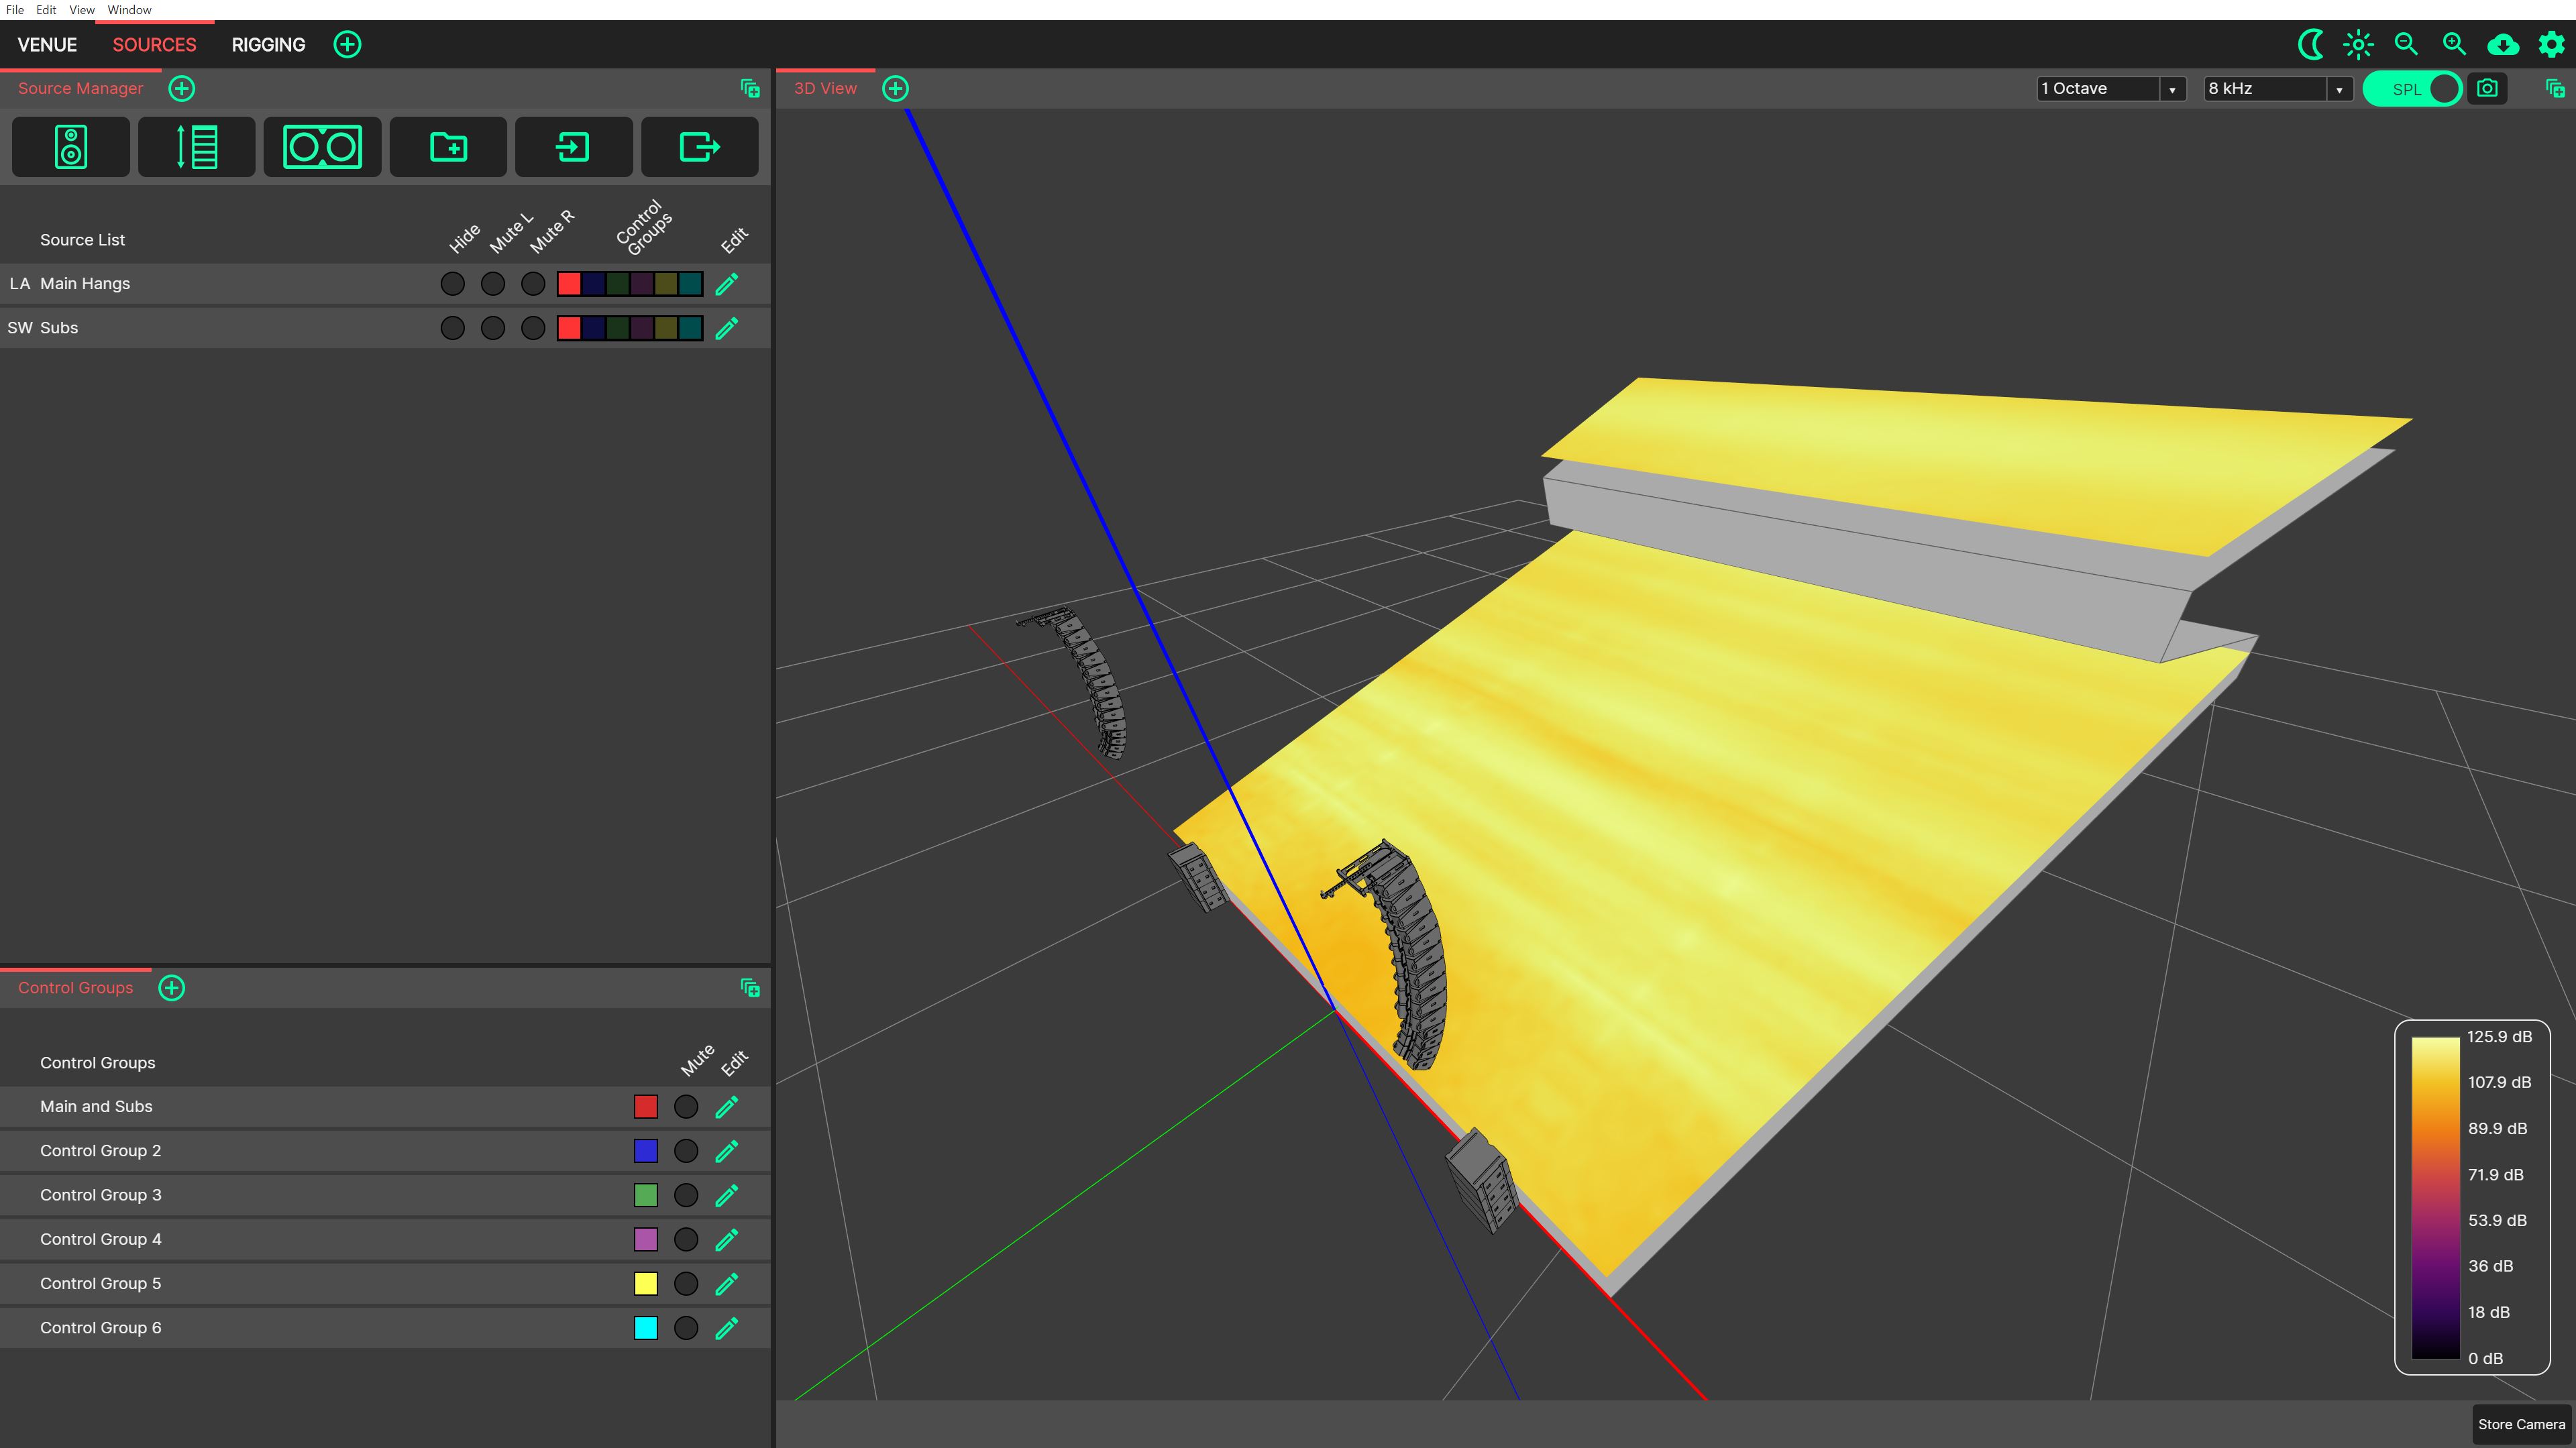The image size is (2576, 1448).
Task: Switch to the VENUE tab
Action: click(x=47, y=45)
